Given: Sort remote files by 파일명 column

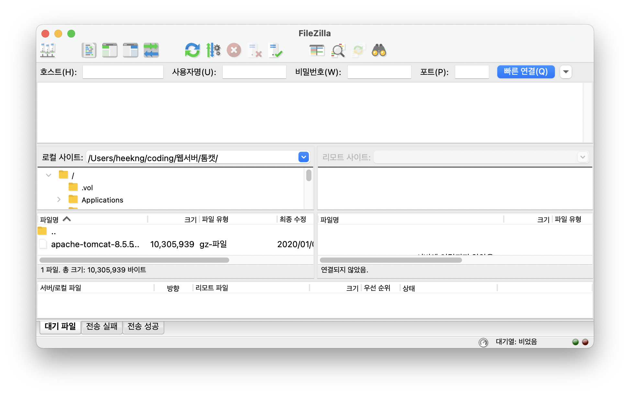Looking at the screenshot, I should pos(411,219).
